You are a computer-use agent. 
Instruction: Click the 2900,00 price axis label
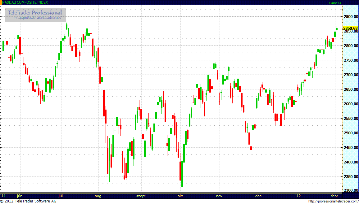(351, 17)
